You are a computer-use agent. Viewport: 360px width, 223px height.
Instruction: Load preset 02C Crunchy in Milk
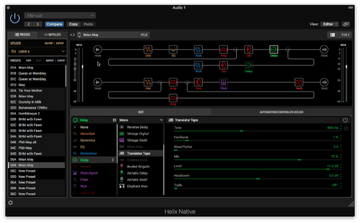point(37,102)
